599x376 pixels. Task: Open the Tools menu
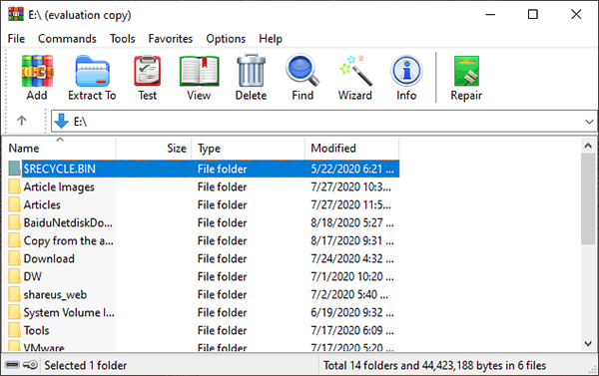coord(123,39)
